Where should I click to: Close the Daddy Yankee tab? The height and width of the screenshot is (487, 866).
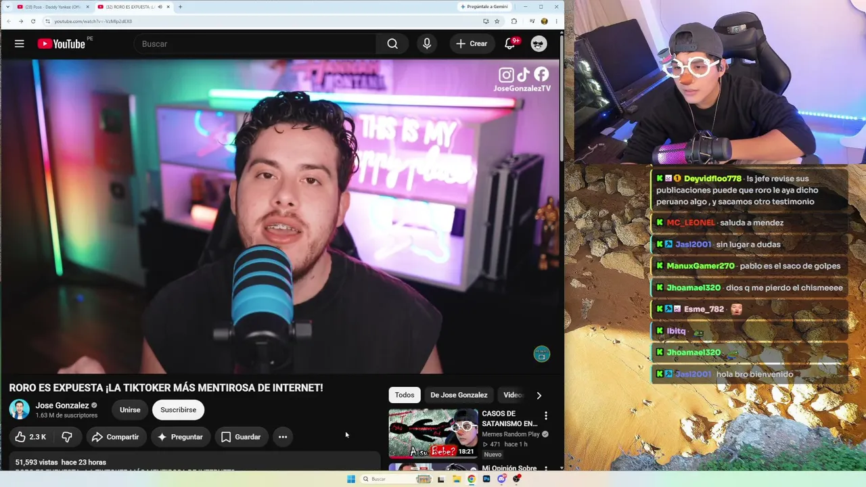point(87,7)
